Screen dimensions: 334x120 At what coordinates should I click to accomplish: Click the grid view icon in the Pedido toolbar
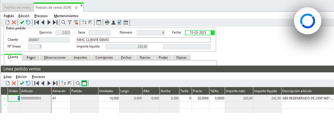[99, 22]
